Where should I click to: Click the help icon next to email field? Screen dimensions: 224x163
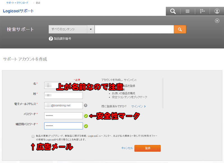(86, 106)
